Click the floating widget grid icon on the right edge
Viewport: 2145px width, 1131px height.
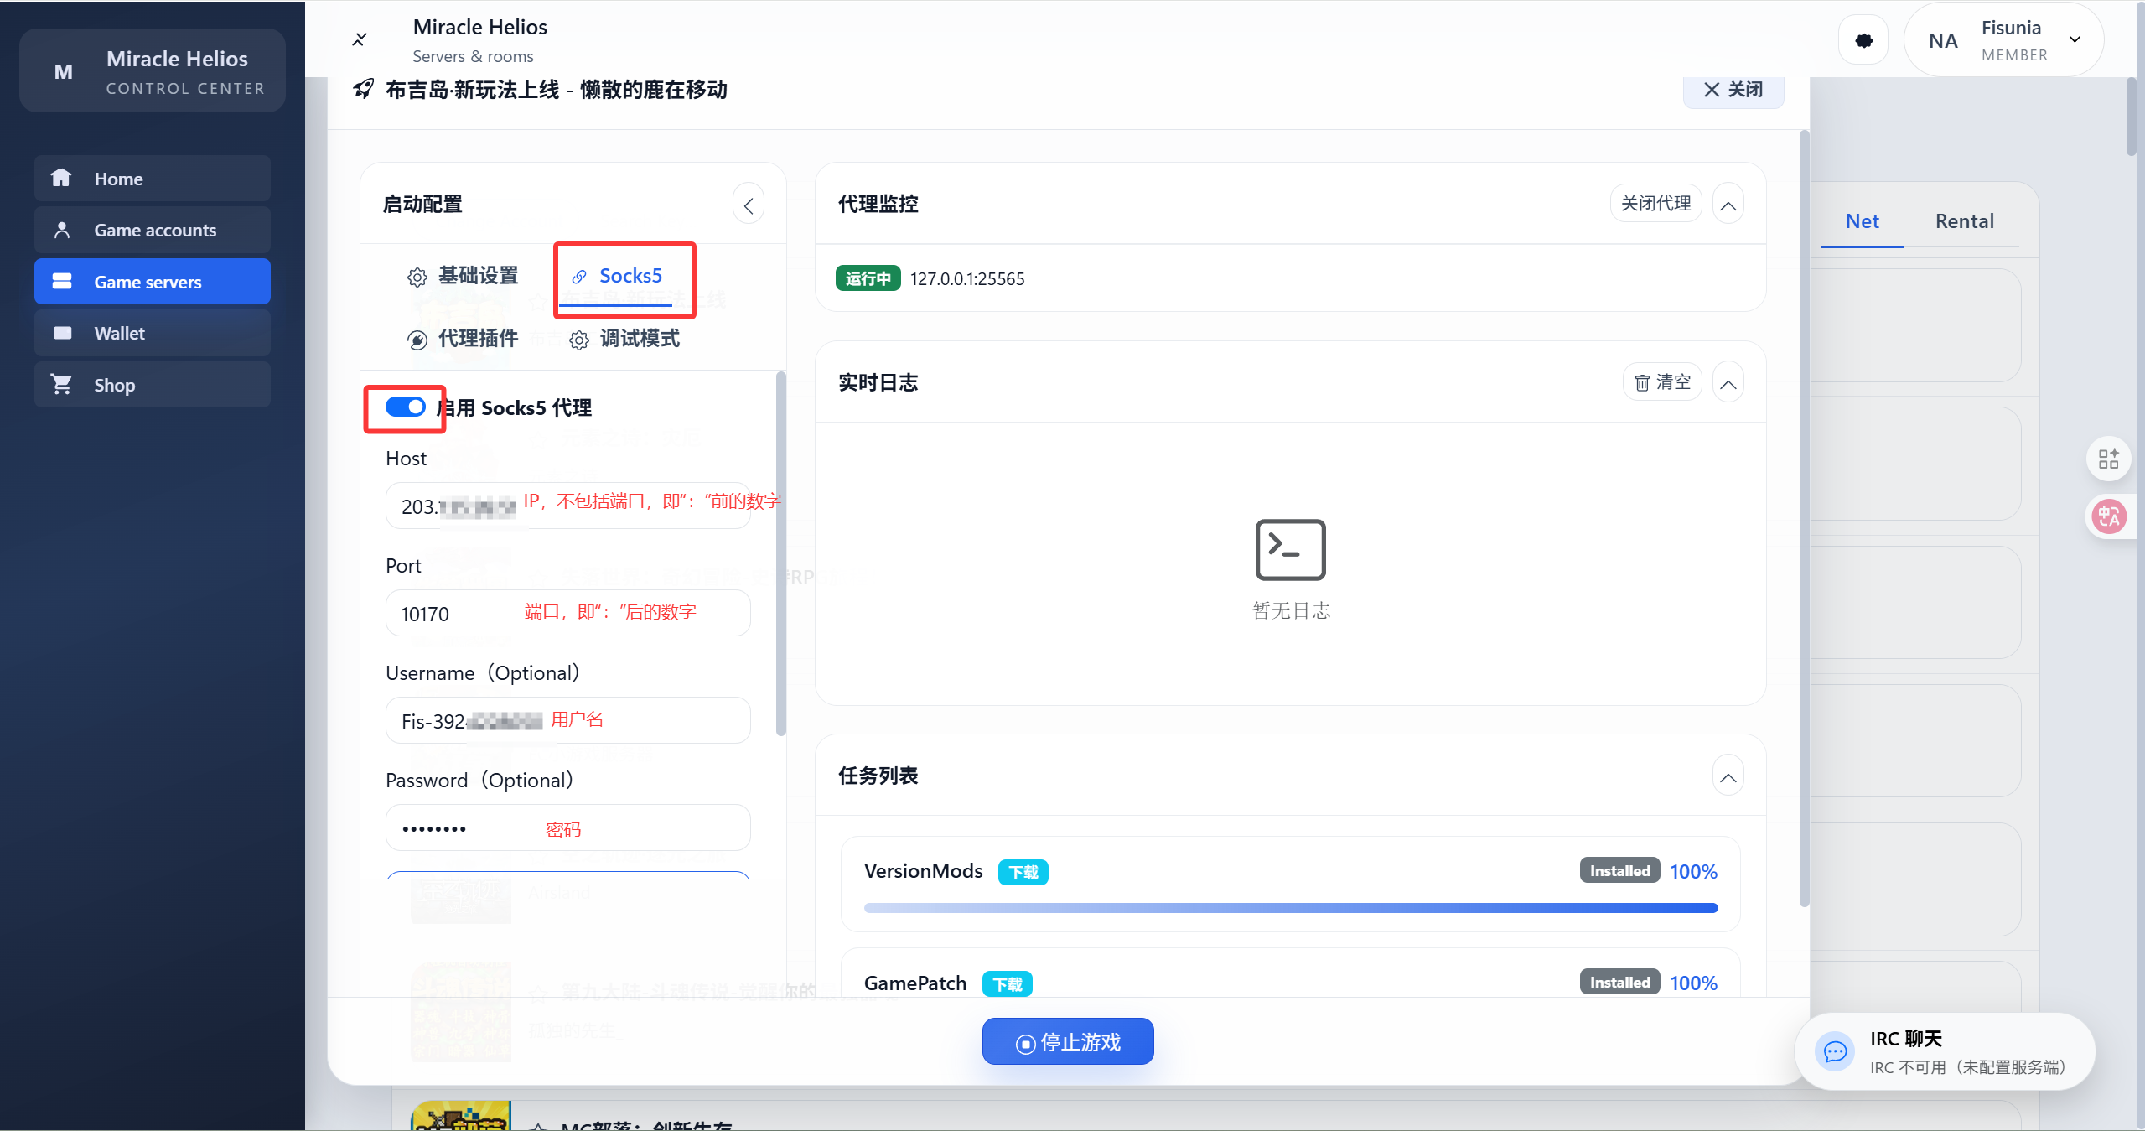click(x=2108, y=459)
